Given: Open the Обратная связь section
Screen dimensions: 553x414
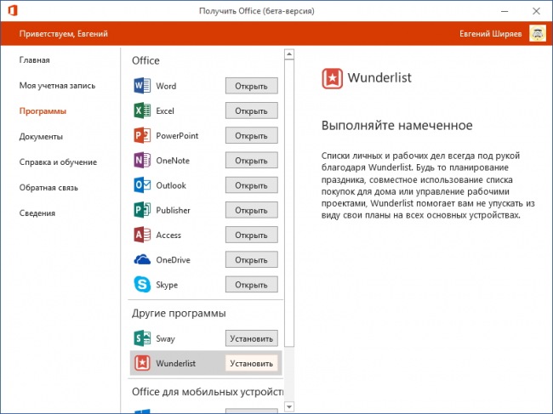Looking at the screenshot, I should (x=48, y=187).
